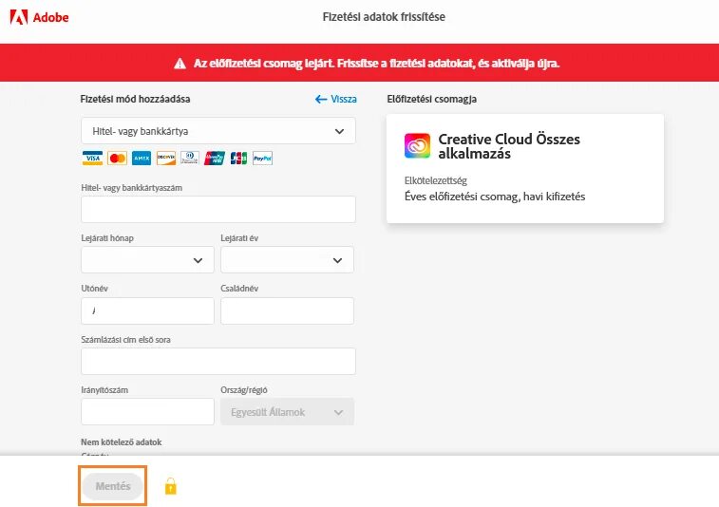Click the JCB card icon
Viewport: 719px width, 507px height.
(239, 159)
